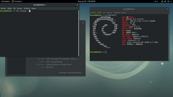The height and width of the screenshot is (97, 173).
Task: Click the kernel 'Linux 4.9.0-3-amd64' text
Action: [146, 21]
